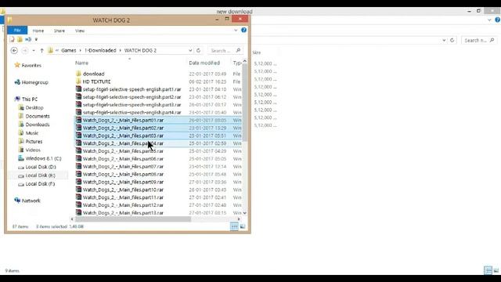Select Local Disk (D:) drive
The width and height of the screenshot is (501, 282).
[x=40, y=167]
